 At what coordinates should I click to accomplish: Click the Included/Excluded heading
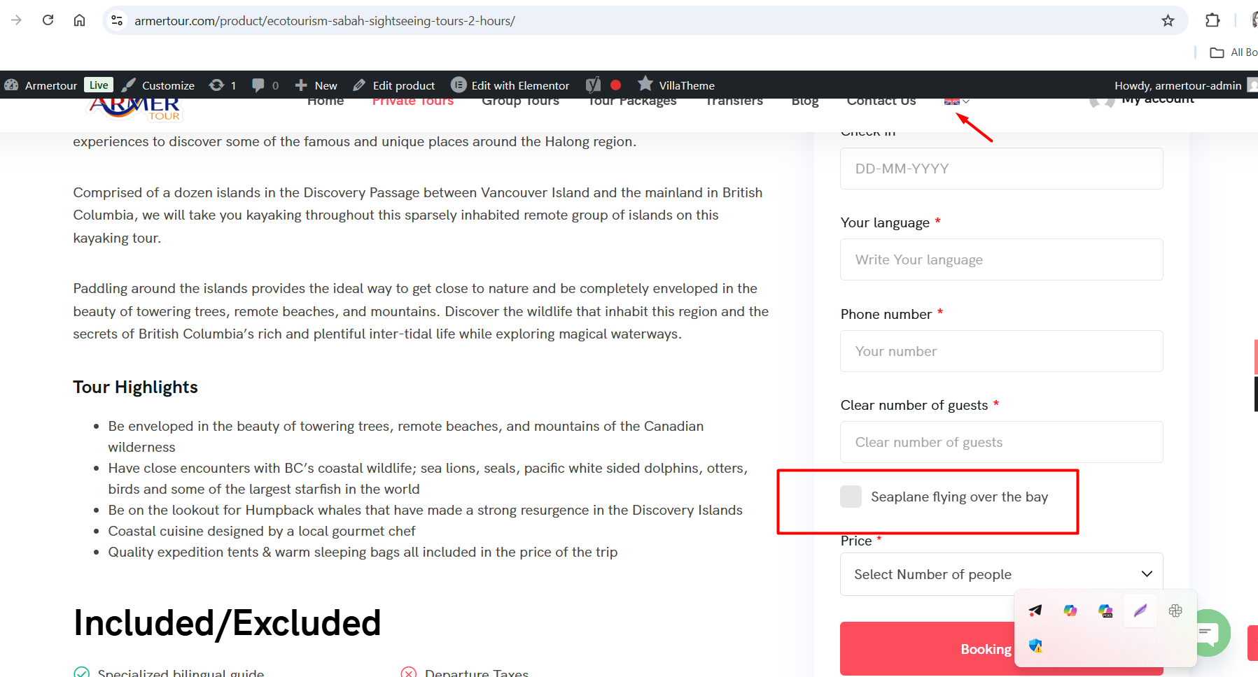click(x=228, y=622)
